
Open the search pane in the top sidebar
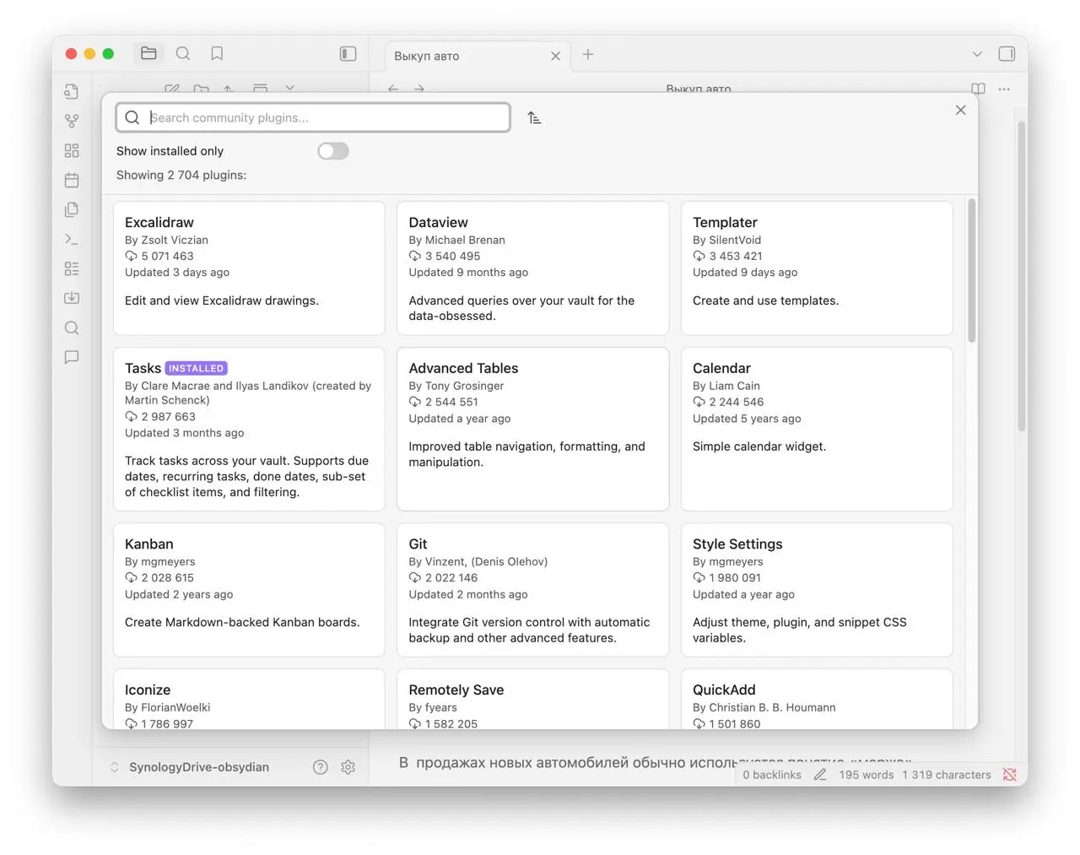[x=183, y=54]
